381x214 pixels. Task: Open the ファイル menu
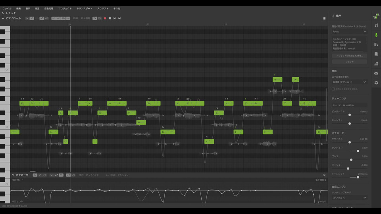point(7,8)
